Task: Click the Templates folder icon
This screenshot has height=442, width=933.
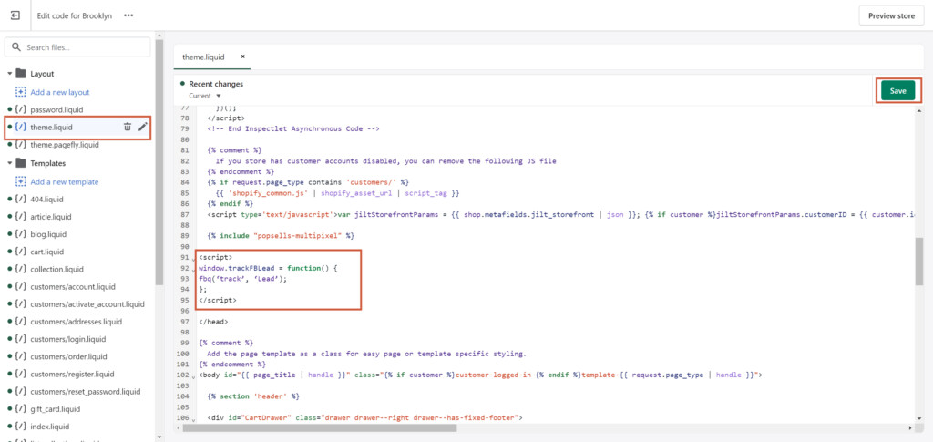Action: (x=21, y=163)
